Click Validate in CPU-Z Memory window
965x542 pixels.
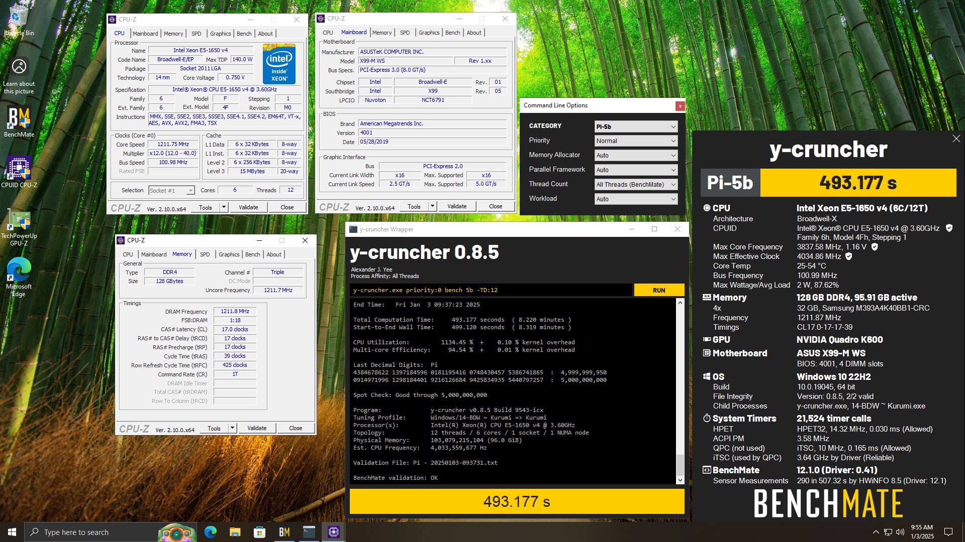point(257,428)
